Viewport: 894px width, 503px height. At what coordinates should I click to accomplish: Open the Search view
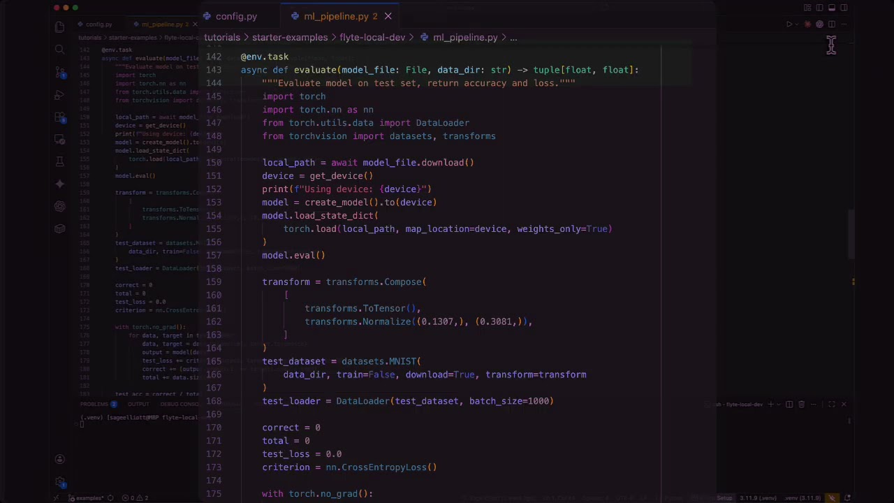coord(59,50)
